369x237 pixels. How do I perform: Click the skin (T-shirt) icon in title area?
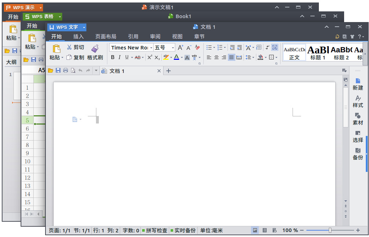(x=352, y=37)
